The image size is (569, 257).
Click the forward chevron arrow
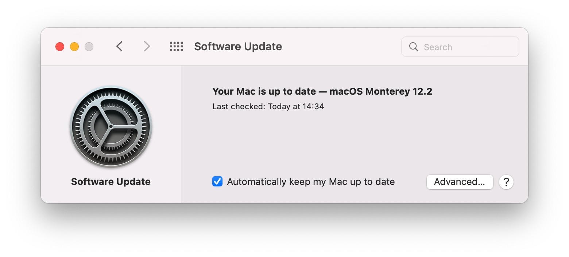pos(147,46)
